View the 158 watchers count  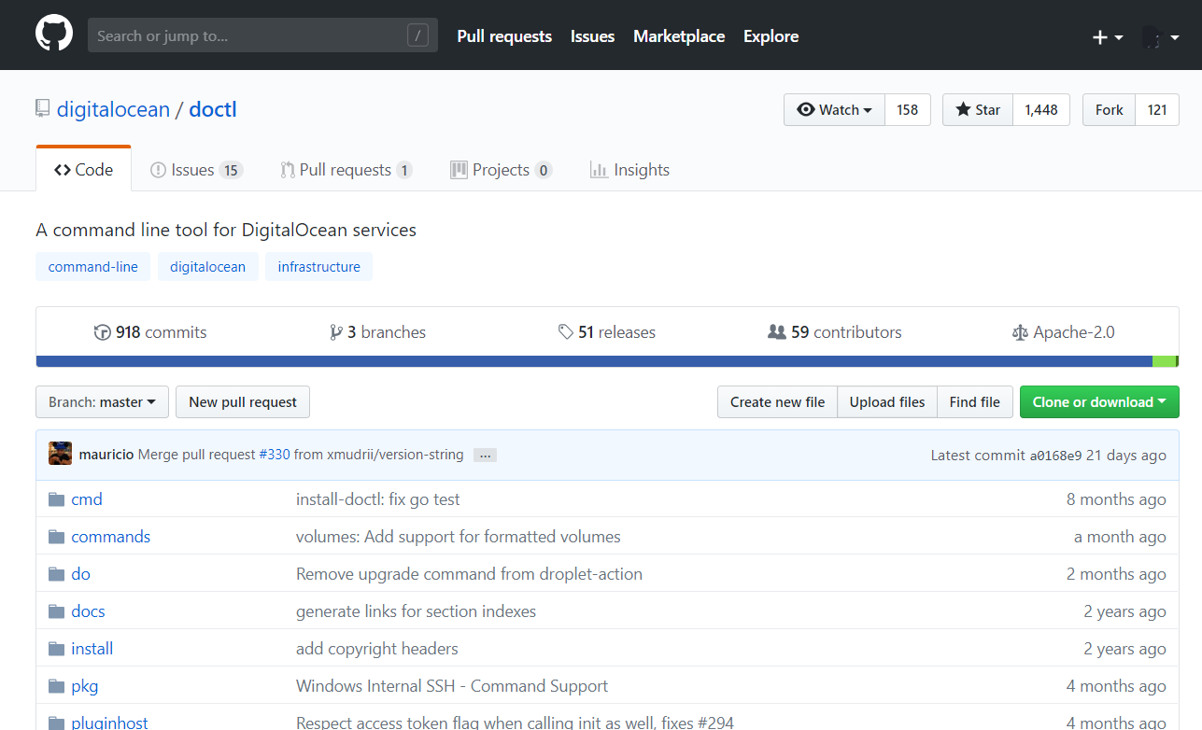tap(907, 109)
